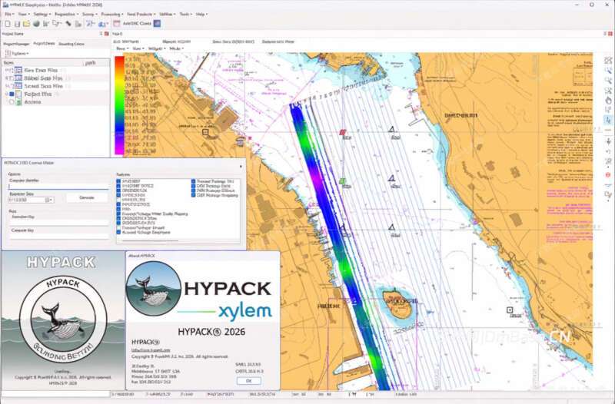Expand the Edited Data Files node
Viewport: 615px width, 404px height.
(7, 78)
